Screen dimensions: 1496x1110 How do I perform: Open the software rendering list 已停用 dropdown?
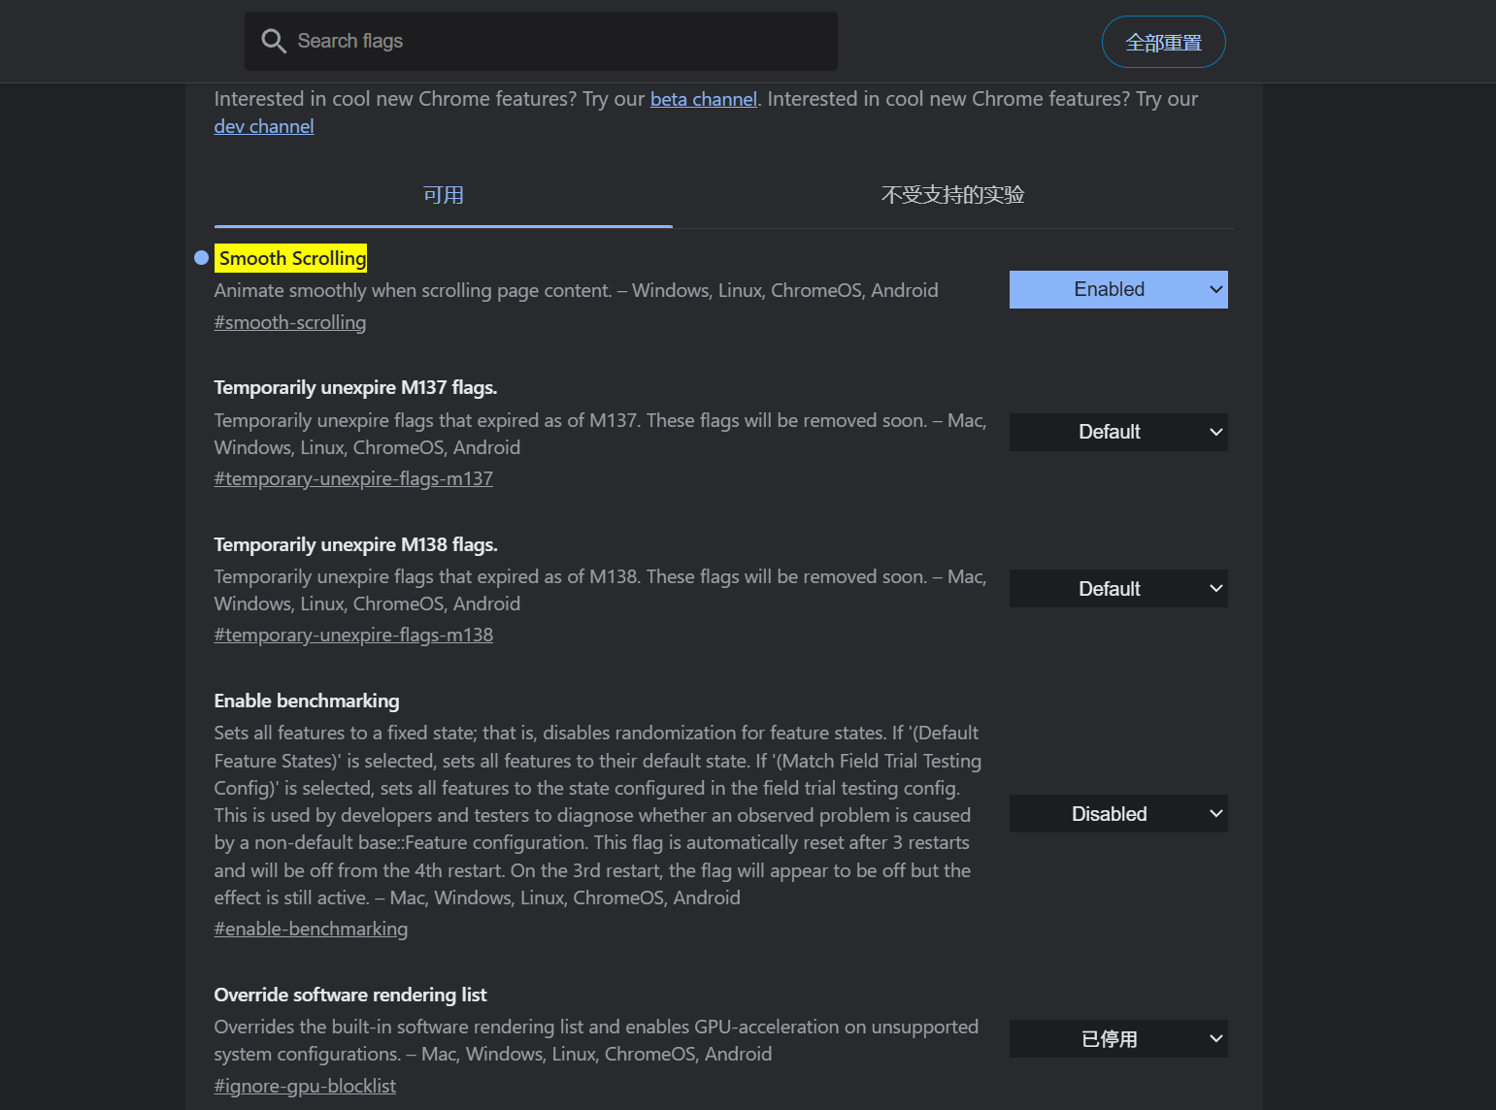(x=1118, y=1039)
